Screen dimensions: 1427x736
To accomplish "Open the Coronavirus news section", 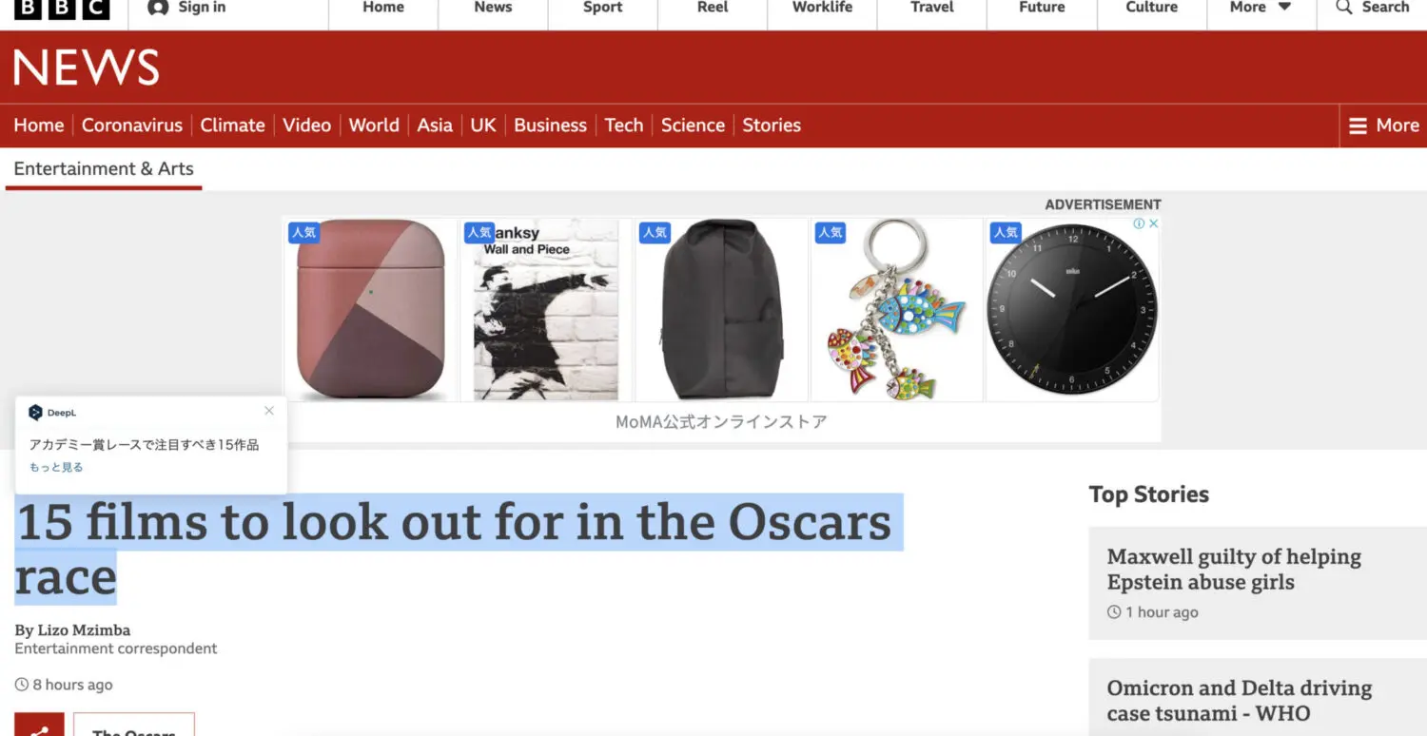I will pos(131,126).
